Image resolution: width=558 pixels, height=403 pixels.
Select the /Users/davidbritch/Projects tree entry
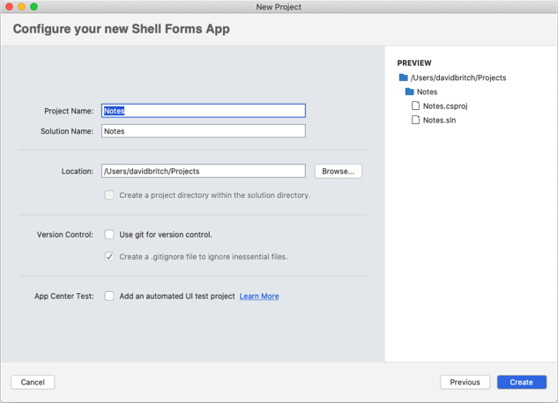[458, 77]
